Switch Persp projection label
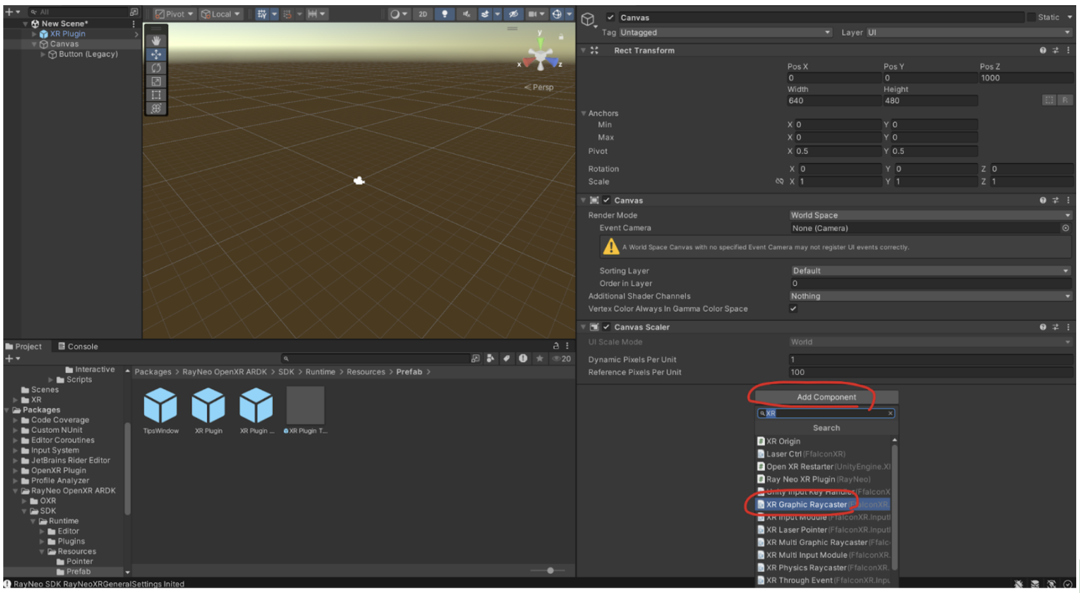Image resolution: width=1080 pixels, height=593 pixels. click(539, 87)
